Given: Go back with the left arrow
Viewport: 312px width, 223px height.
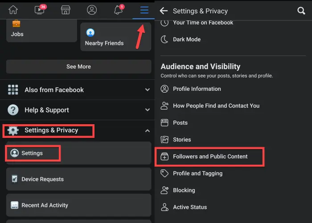Looking at the screenshot, I should [164, 11].
